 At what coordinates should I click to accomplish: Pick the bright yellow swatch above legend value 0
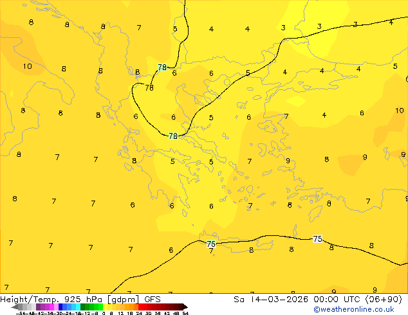click(x=105, y=307)
